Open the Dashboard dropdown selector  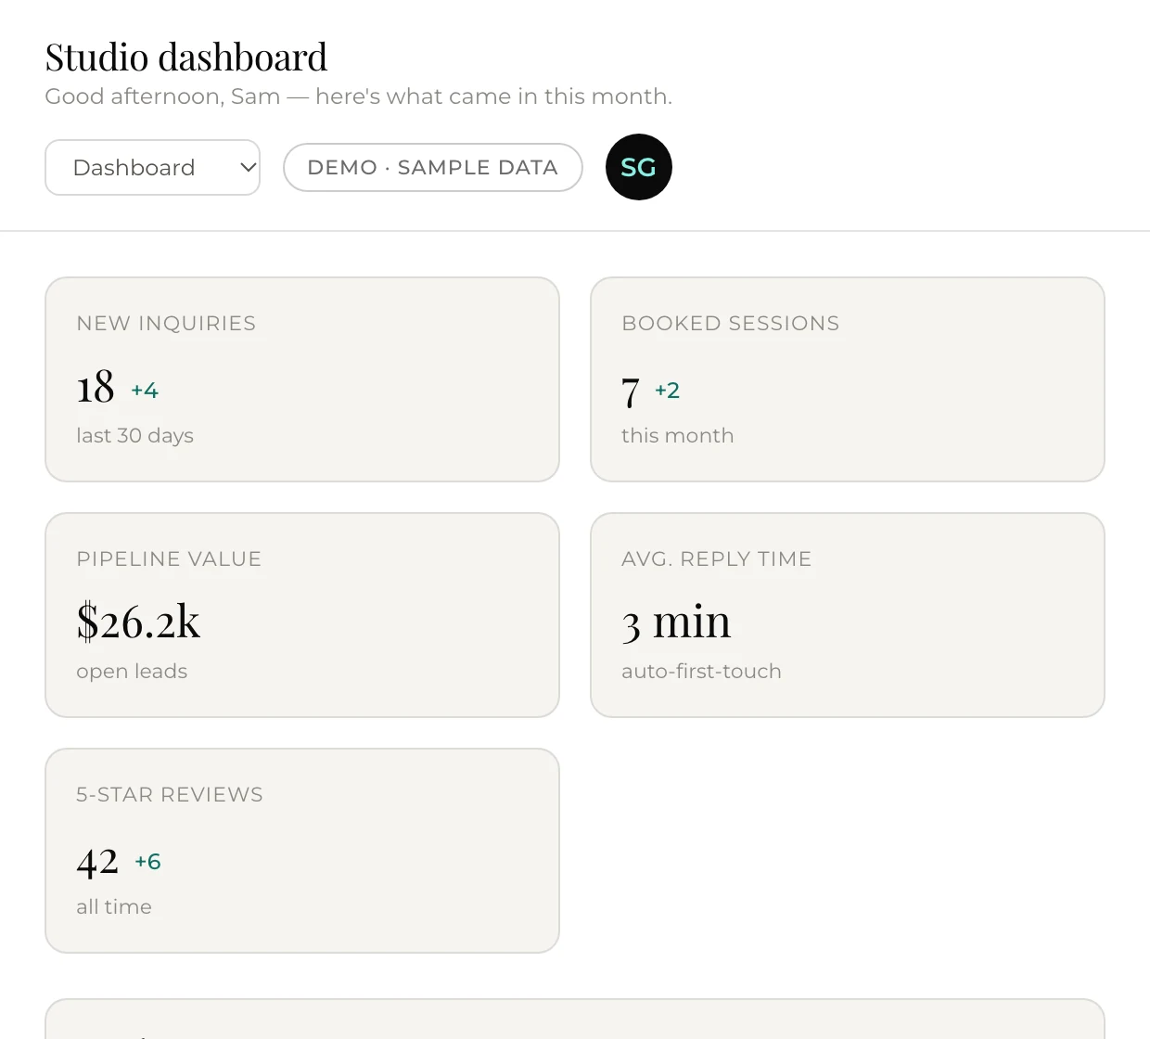152,168
